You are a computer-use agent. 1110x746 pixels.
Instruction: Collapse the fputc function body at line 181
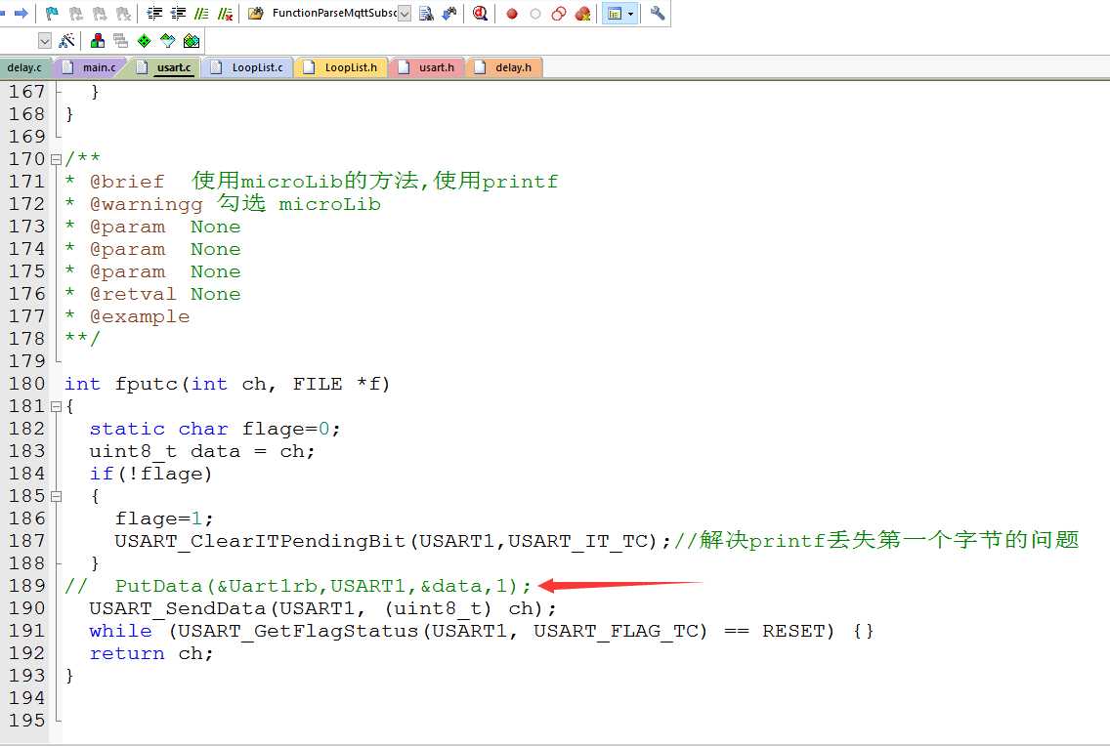(56, 406)
